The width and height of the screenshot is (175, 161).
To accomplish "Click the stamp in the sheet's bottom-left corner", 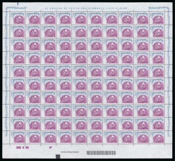I will tap(17, 137).
